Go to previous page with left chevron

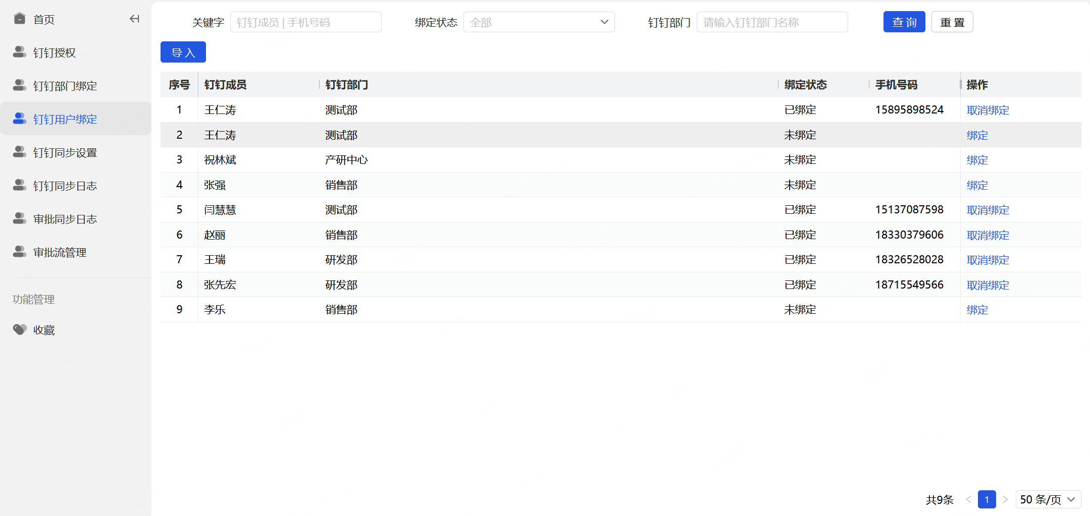coord(968,499)
